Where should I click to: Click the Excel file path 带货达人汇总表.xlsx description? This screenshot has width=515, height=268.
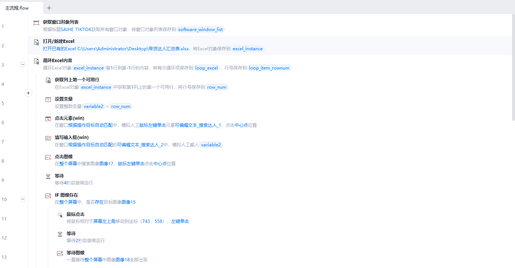(116, 48)
